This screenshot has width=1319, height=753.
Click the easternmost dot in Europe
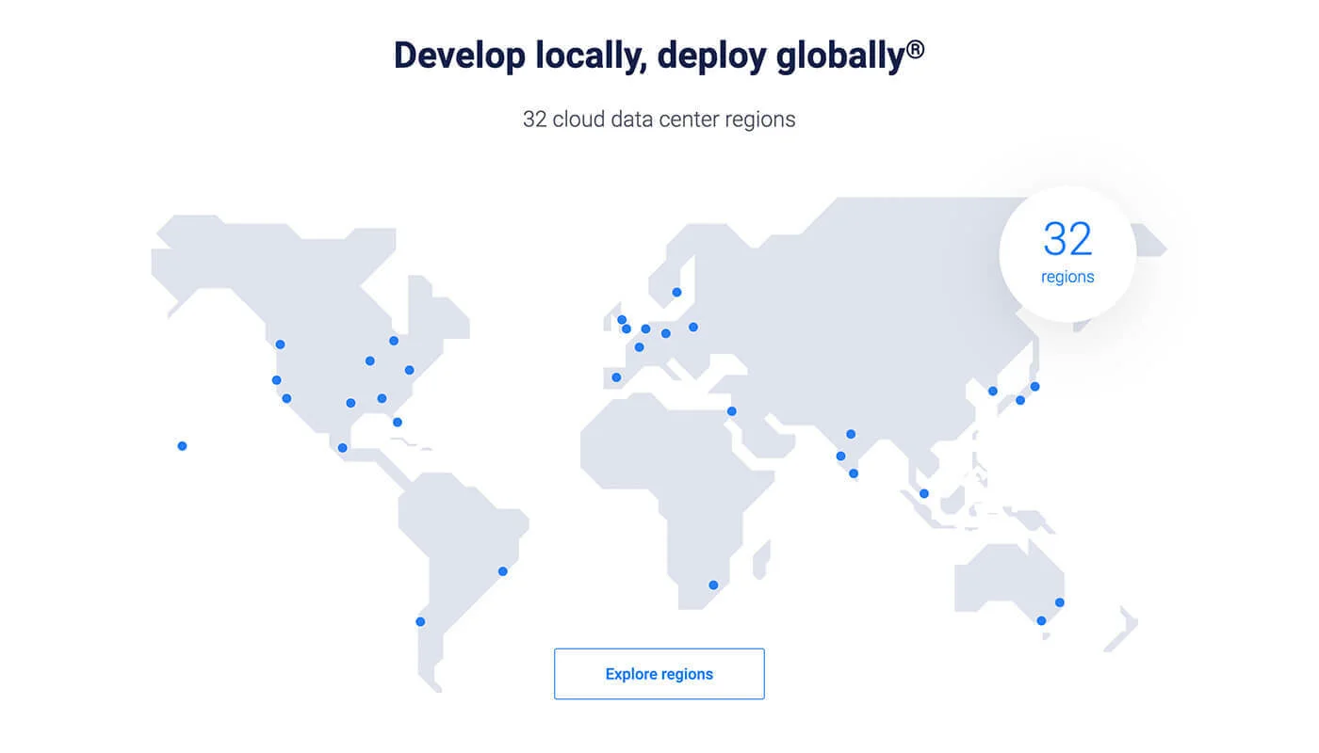693,328
